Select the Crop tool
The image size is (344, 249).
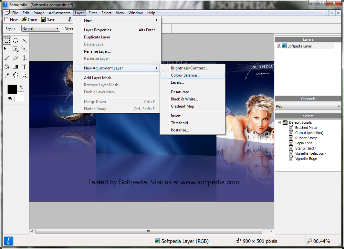coord(16,49)
